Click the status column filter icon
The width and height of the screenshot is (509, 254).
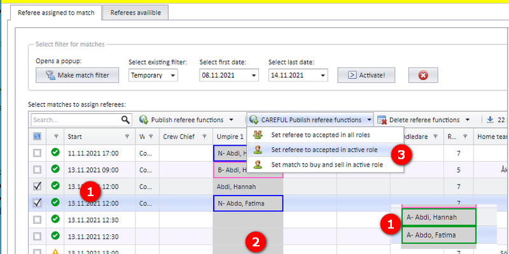[56, 137]
